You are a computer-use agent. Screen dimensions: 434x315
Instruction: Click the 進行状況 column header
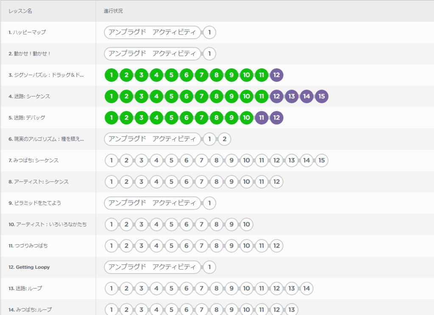pos(113,11)
